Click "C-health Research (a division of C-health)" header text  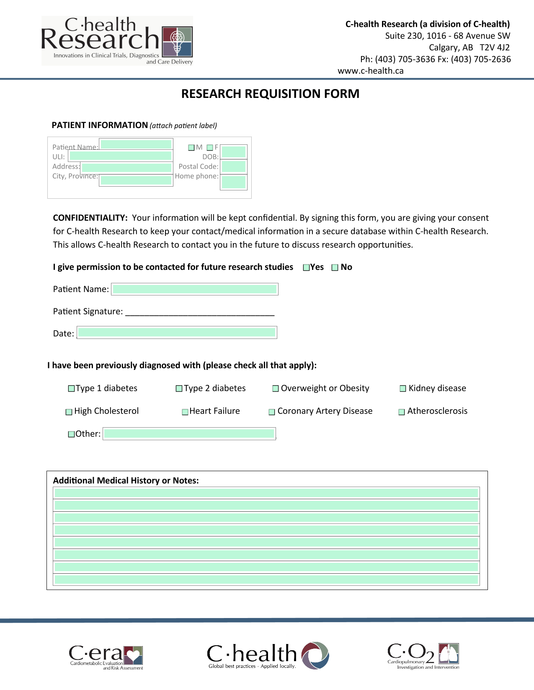428,24
